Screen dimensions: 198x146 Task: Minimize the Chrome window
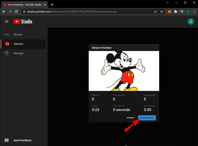(x=176, y=3)
